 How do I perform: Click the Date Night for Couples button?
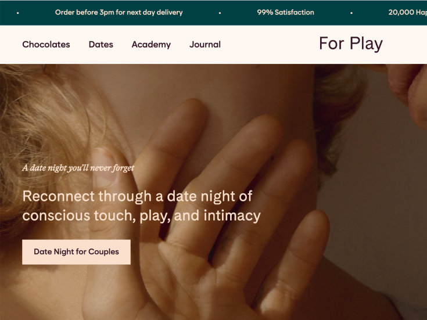[76, 252]
